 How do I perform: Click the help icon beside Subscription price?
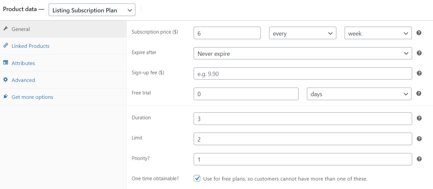419,33
